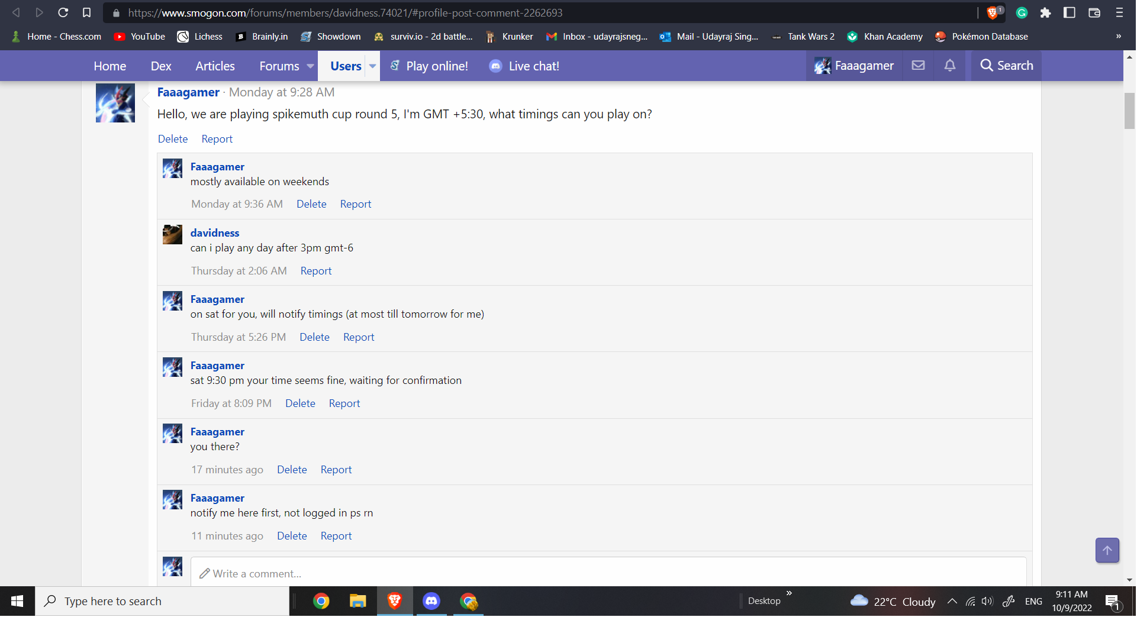The width and height of the screenshot is (1137, 617).
Task: Open the Brave wallet icon
Action: pos(1094,12)
